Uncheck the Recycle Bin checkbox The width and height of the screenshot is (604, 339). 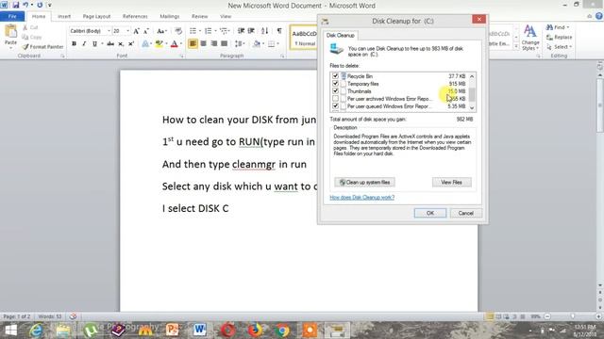[x=336, y=76]
